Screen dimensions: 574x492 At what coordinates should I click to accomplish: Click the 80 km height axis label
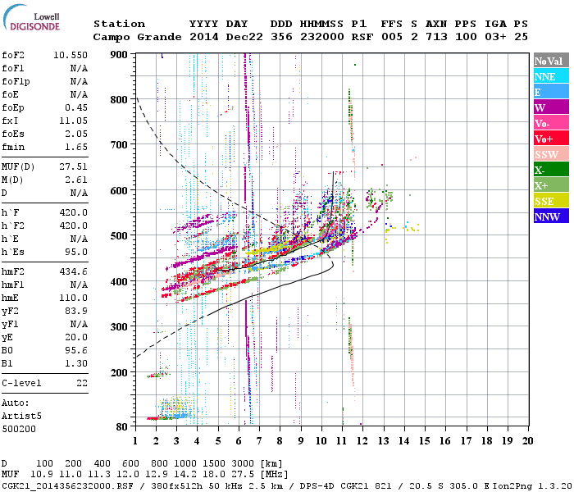(x=122, y=426)
